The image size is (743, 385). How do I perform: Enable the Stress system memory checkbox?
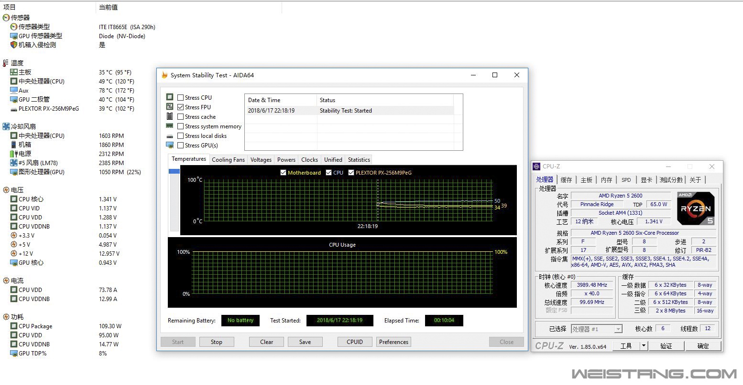[x=180, y=126]
